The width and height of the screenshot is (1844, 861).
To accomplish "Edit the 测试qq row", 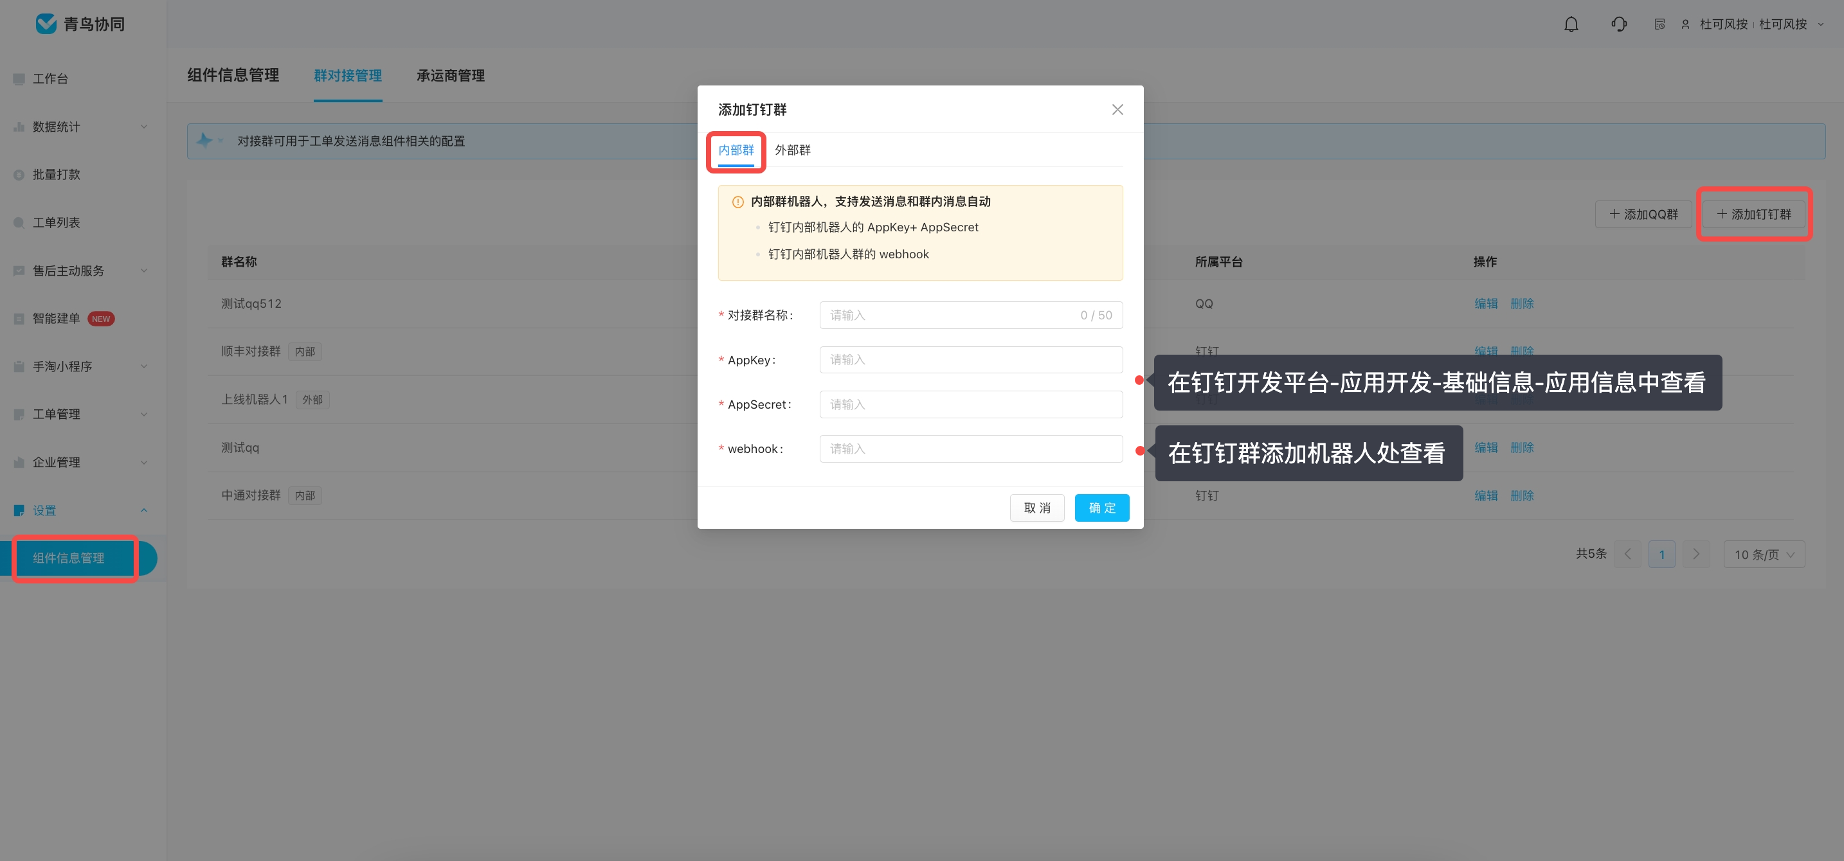I will [x=1486, y=448].
